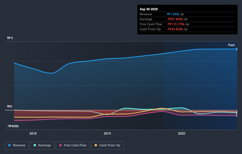Screen dimensions: 242x154
Task: Click the -₩57.453b earnings value
Action: click(175, 19)
